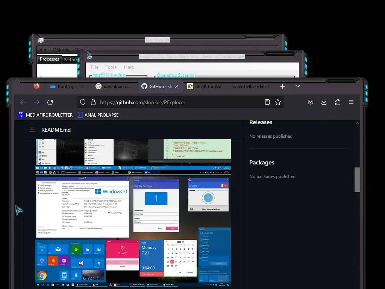This screenshot has width=385, height=289.
Task: Open the File menu in Task Manager
Action: pos(44,50)
